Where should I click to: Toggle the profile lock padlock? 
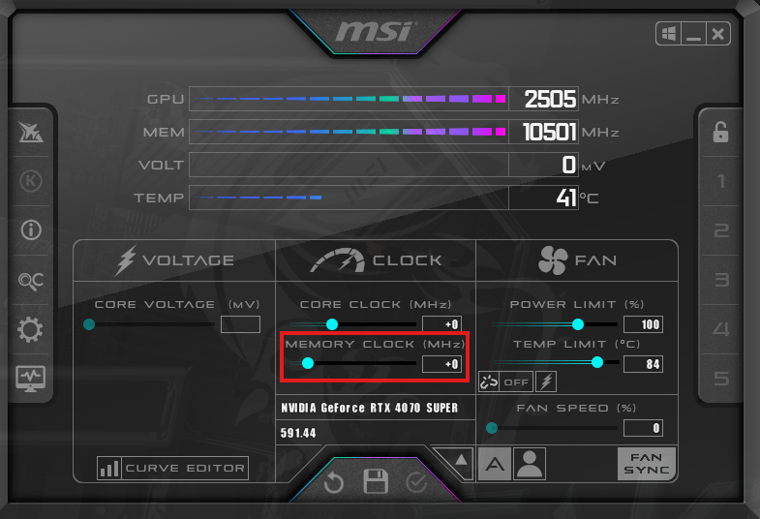click(720, 132)
